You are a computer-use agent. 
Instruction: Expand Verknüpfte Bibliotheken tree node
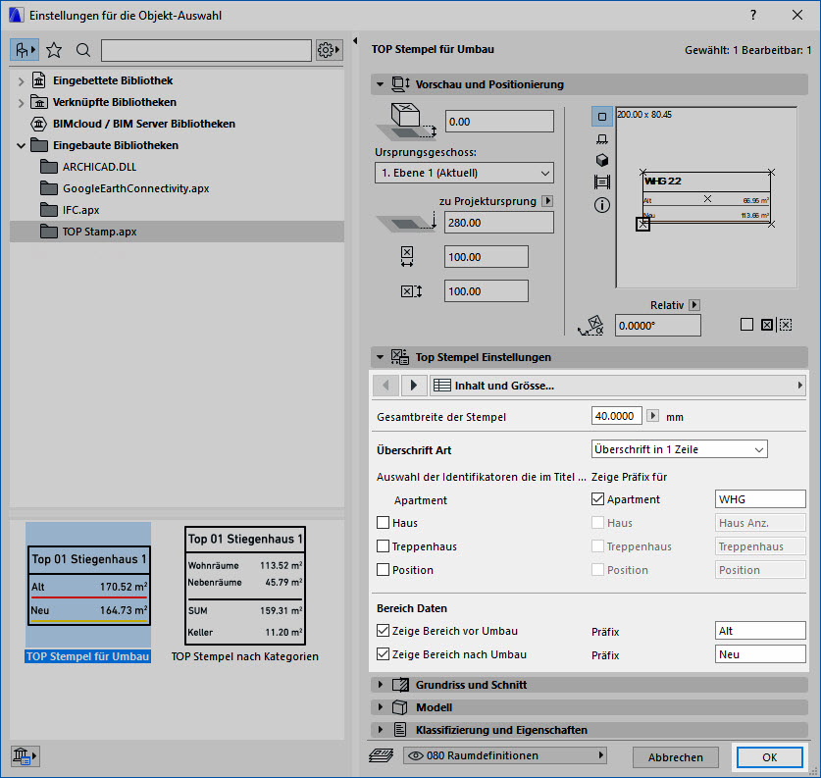pyautogui.click(x=21, y=103)
